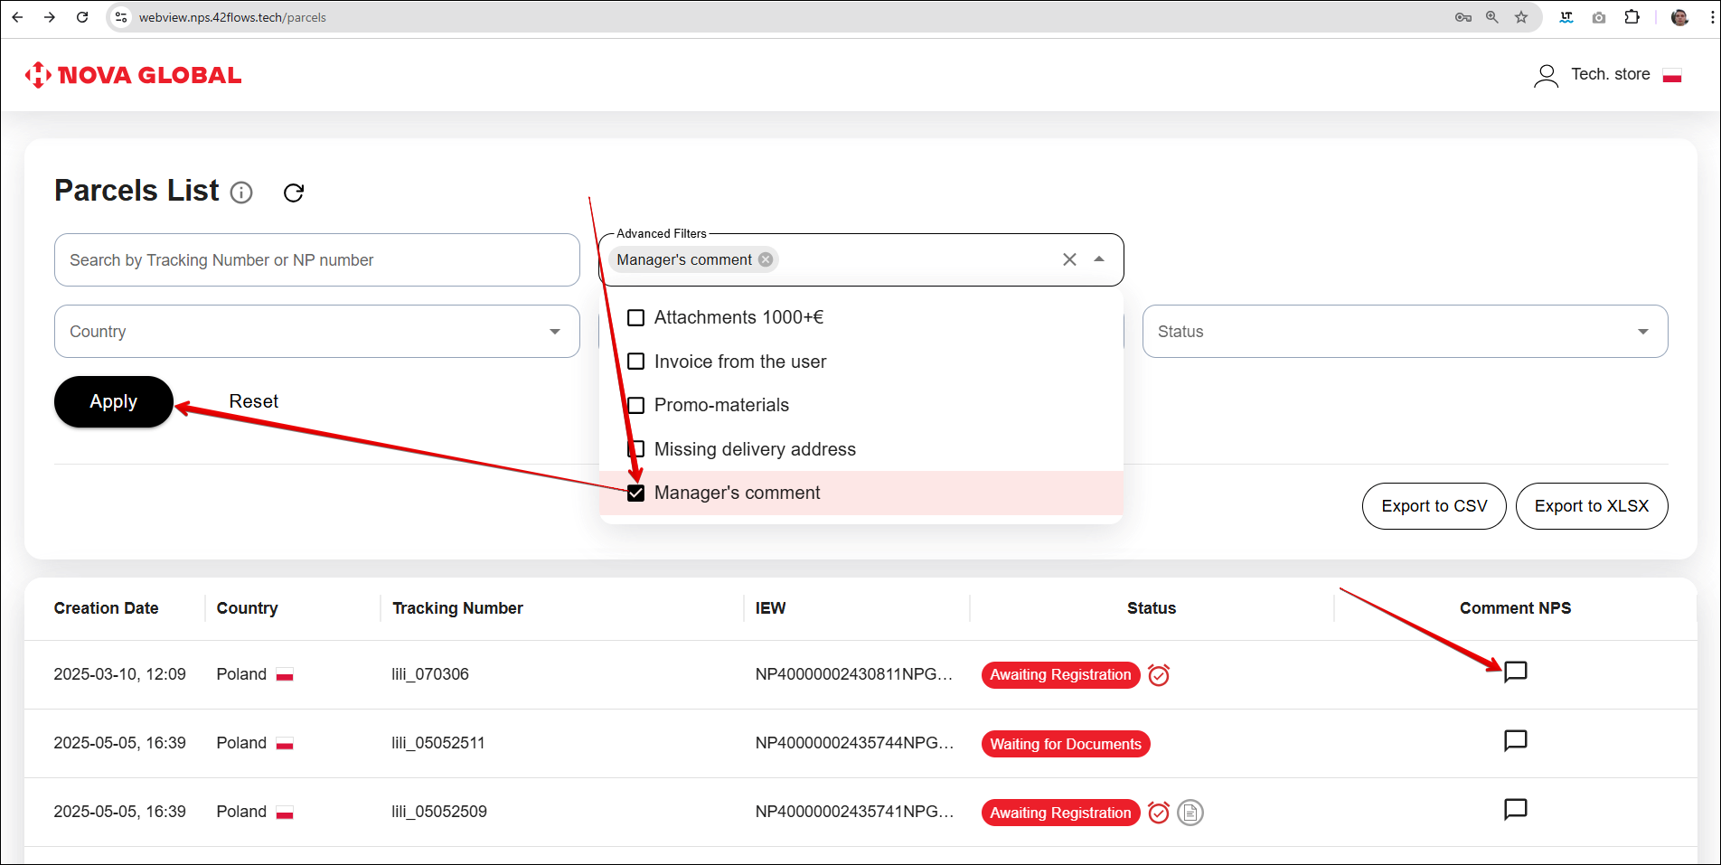The height and width of the screenshot is (865, 1721).
Task: Open the comment icon for parcel lili_070306
Action: pyautogui.click(x=1515, y=672)
